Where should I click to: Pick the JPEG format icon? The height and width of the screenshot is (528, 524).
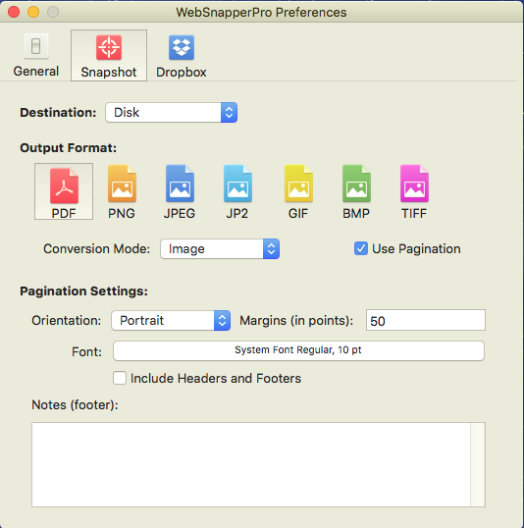[x=180, y=191]
